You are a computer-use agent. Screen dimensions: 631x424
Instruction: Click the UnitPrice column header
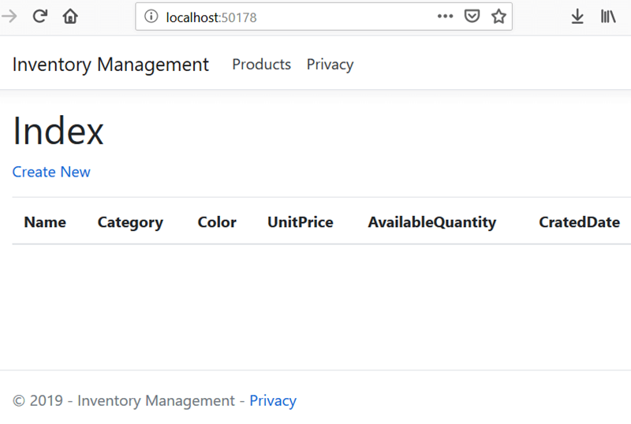point(300,222)
